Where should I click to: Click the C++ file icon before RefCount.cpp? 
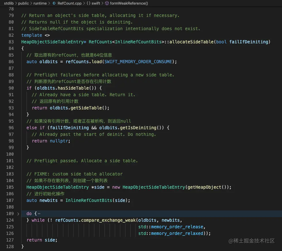point(54,3)
